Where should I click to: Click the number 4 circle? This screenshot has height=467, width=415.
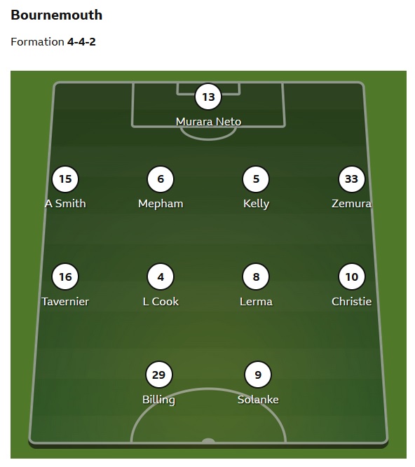pyautogui.click(x=161, y=277)
